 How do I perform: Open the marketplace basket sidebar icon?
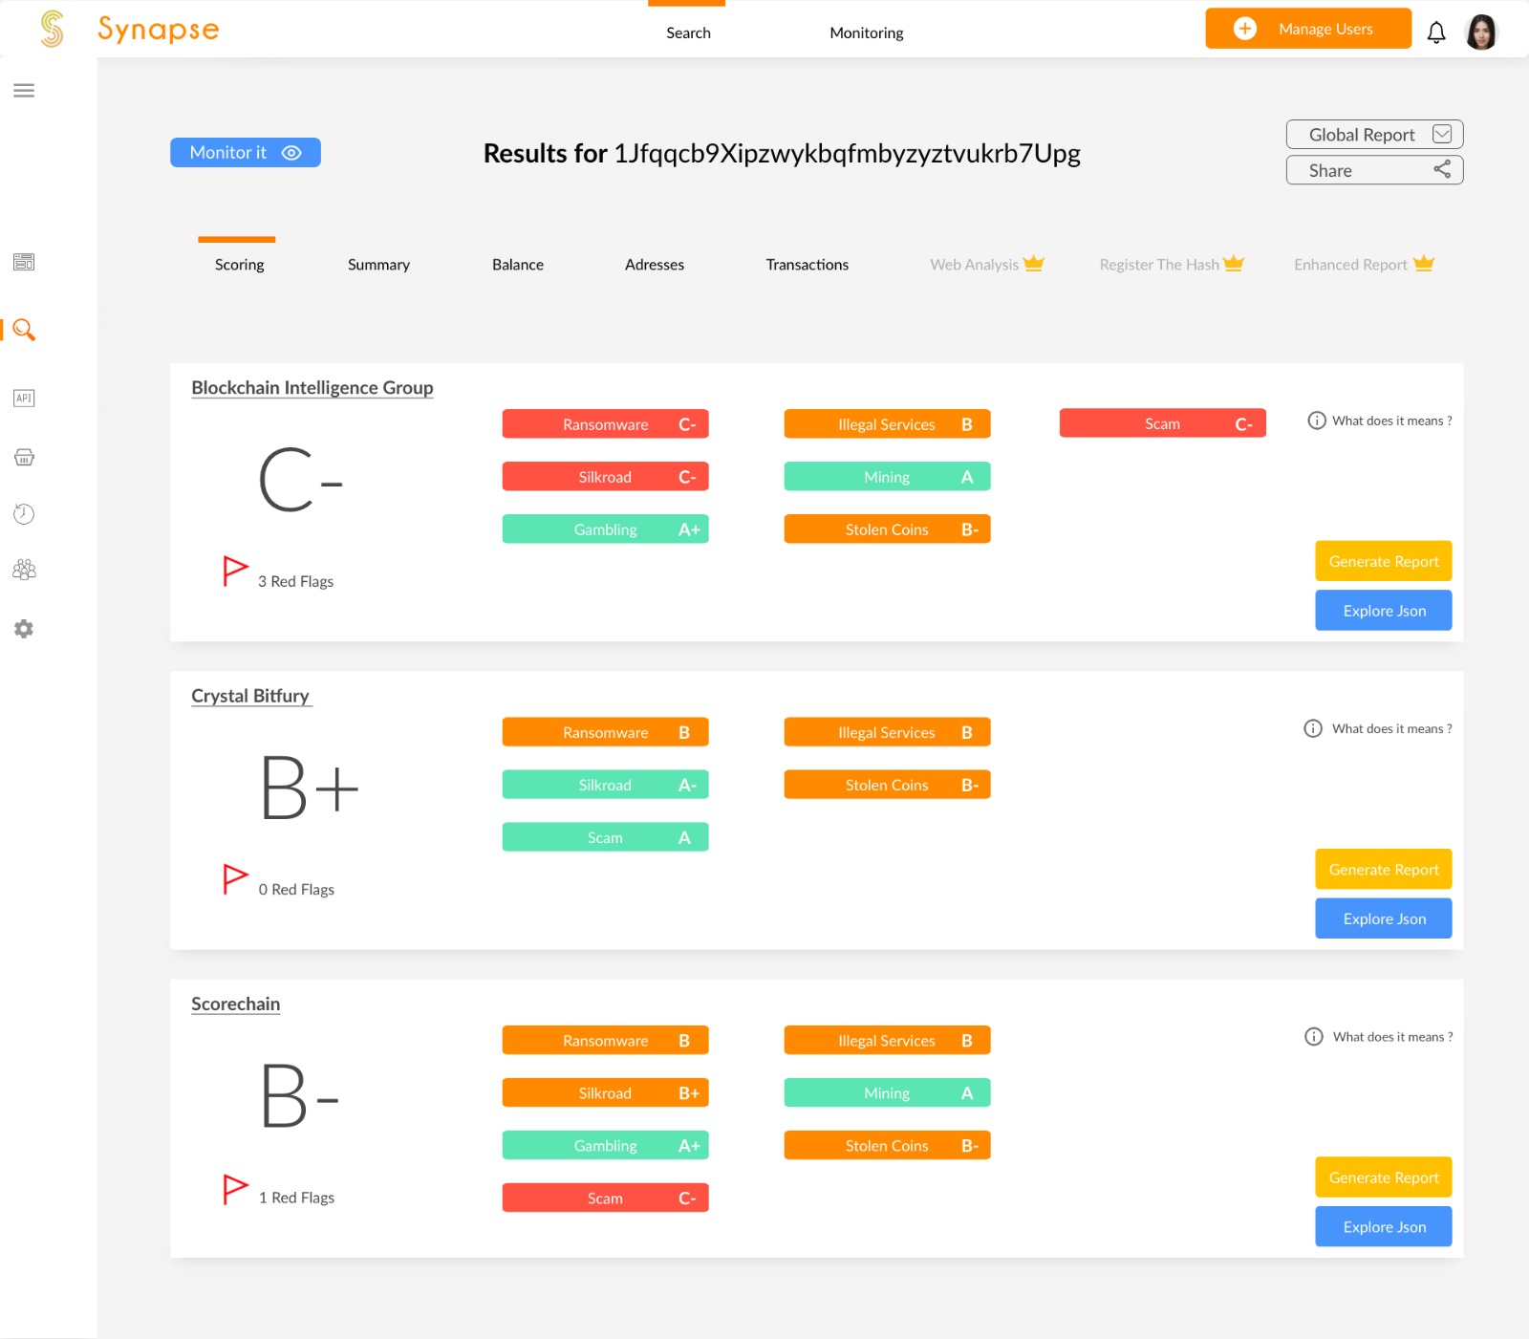click(24, 457)
